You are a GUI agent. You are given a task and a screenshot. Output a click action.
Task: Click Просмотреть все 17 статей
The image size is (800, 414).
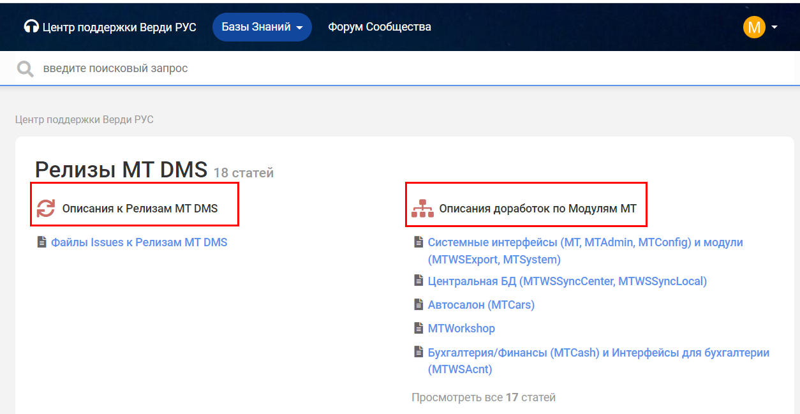484,397
